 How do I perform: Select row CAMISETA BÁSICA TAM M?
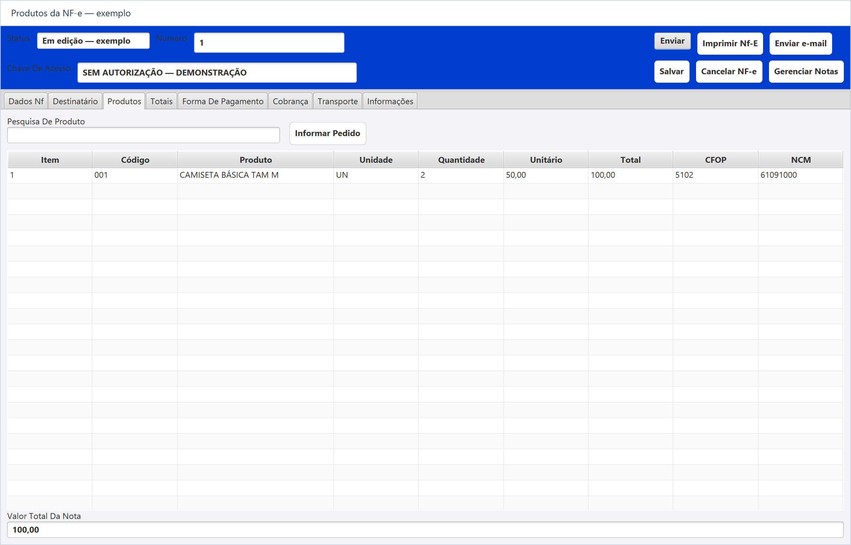(425, 175)
